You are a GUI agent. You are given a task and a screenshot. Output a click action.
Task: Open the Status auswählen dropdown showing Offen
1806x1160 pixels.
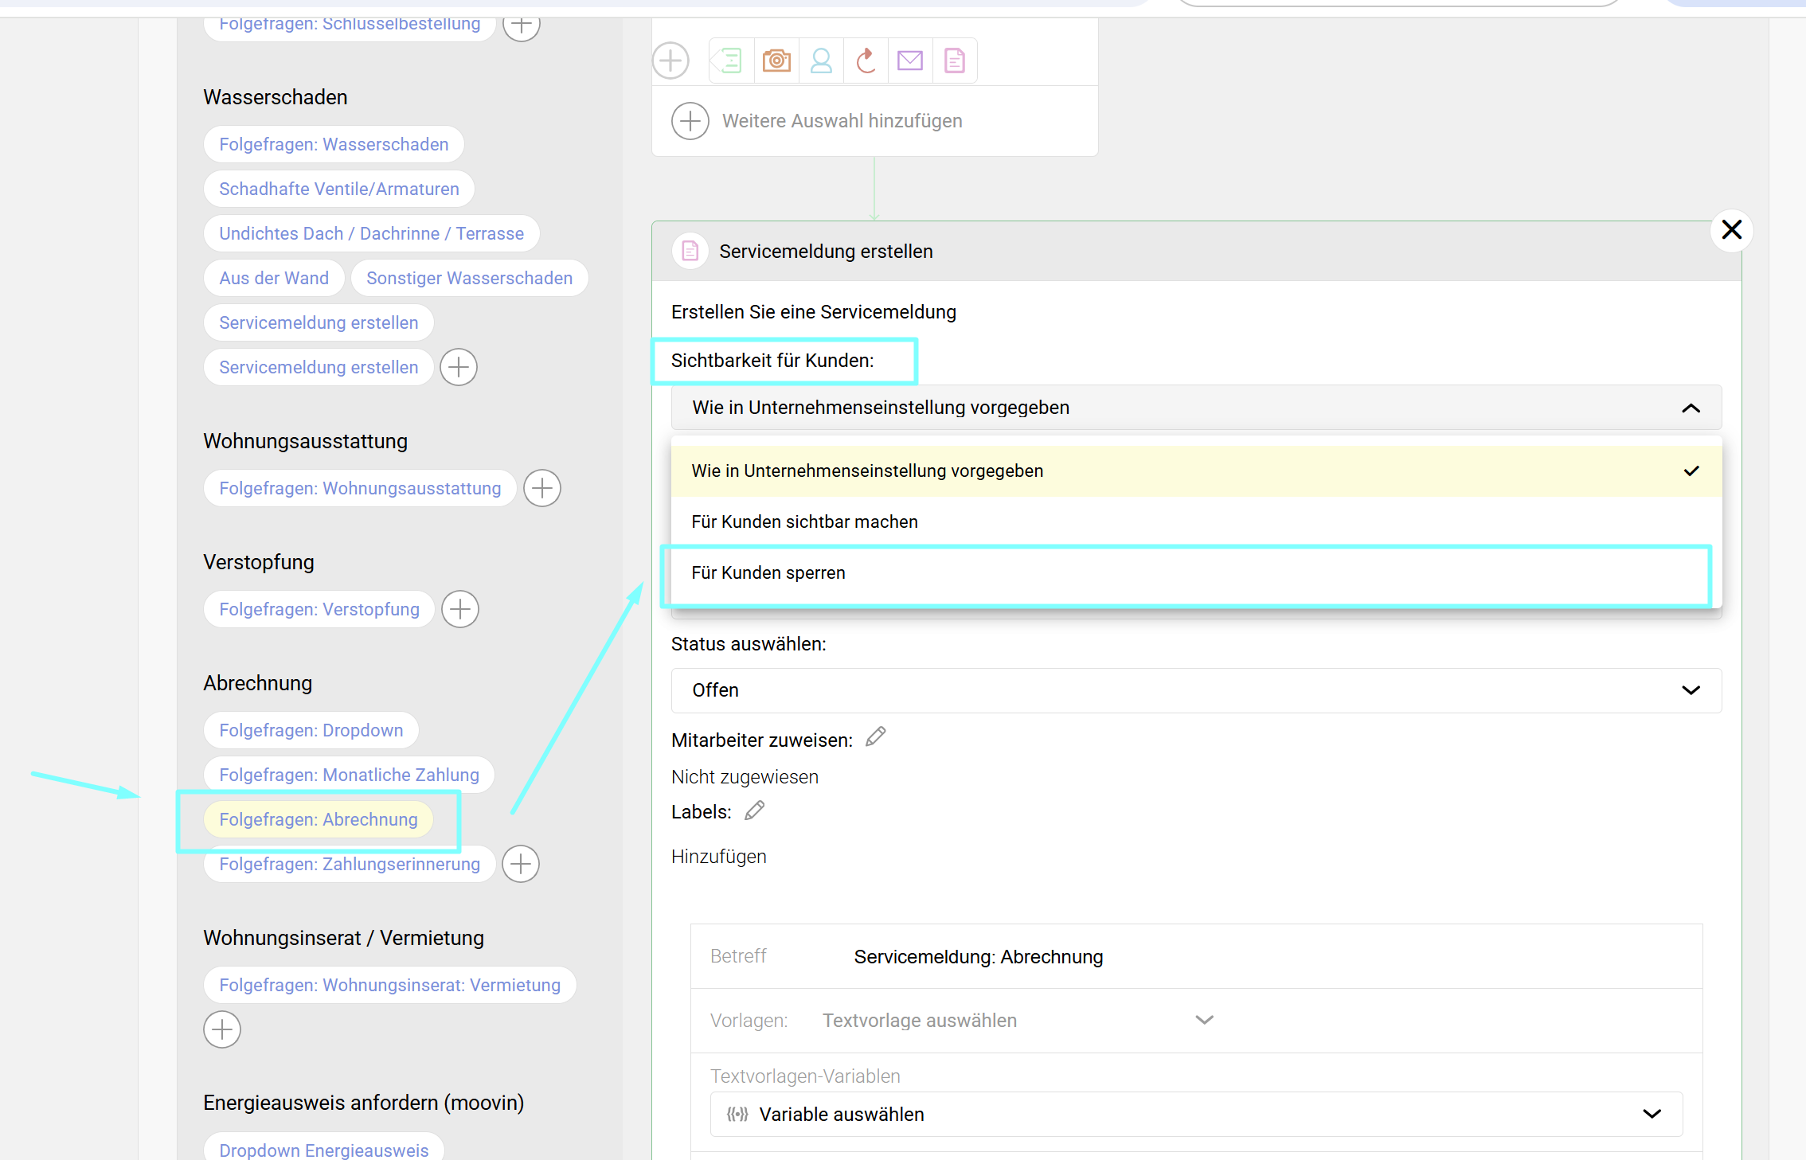tap(1196, 690)
